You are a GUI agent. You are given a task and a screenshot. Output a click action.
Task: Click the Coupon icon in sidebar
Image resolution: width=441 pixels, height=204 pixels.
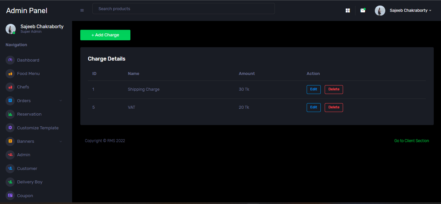10,195
